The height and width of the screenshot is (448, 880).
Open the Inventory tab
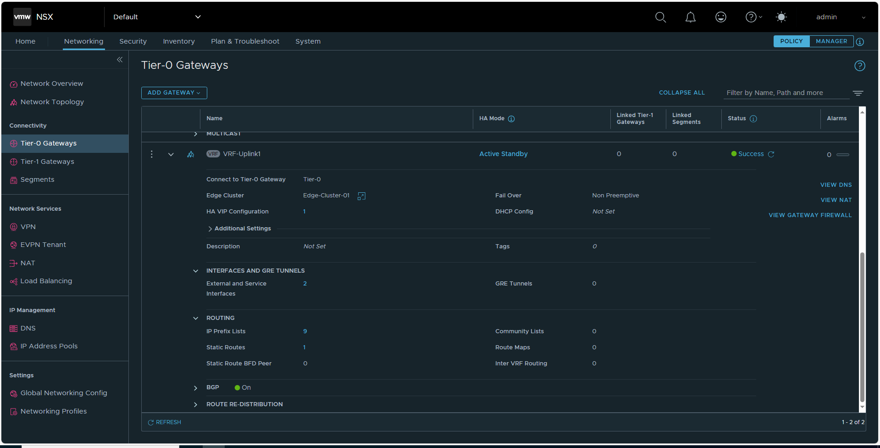(179, 41)
